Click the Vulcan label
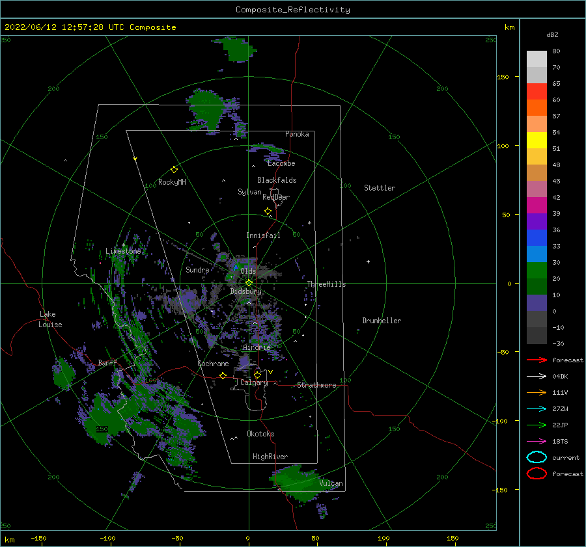Viewport: 586px width, 547px height. click(331, 483)
